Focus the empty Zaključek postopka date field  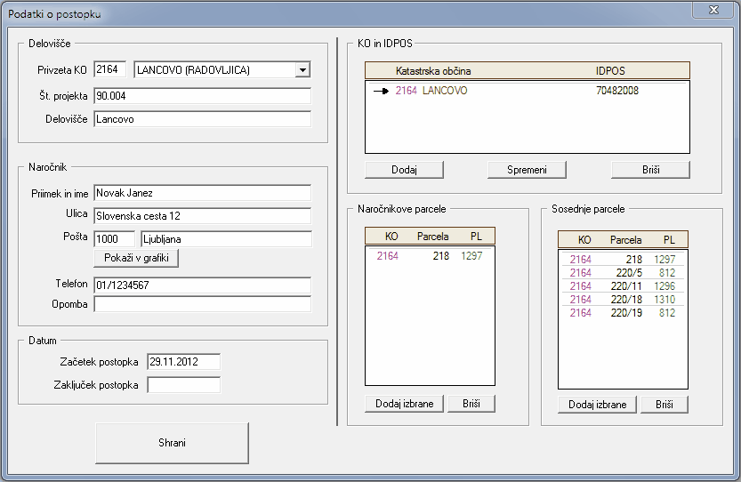[183, 385]
